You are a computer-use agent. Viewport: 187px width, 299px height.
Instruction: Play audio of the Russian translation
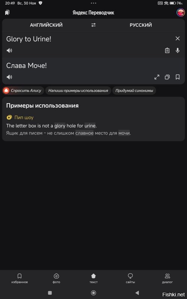(x=9, y=77)
